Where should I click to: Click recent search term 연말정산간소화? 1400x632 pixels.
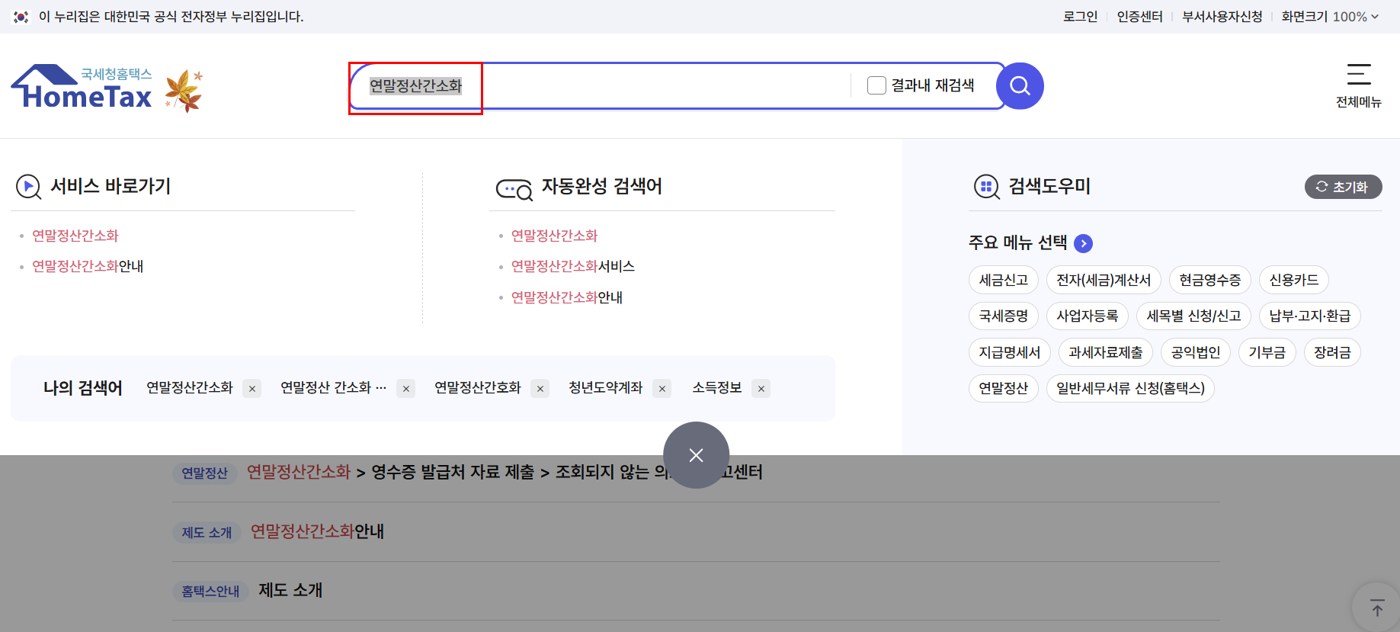pyautogui.click(x=190, y=388)
